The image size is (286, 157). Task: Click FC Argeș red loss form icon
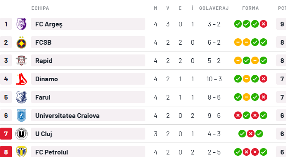263,24
